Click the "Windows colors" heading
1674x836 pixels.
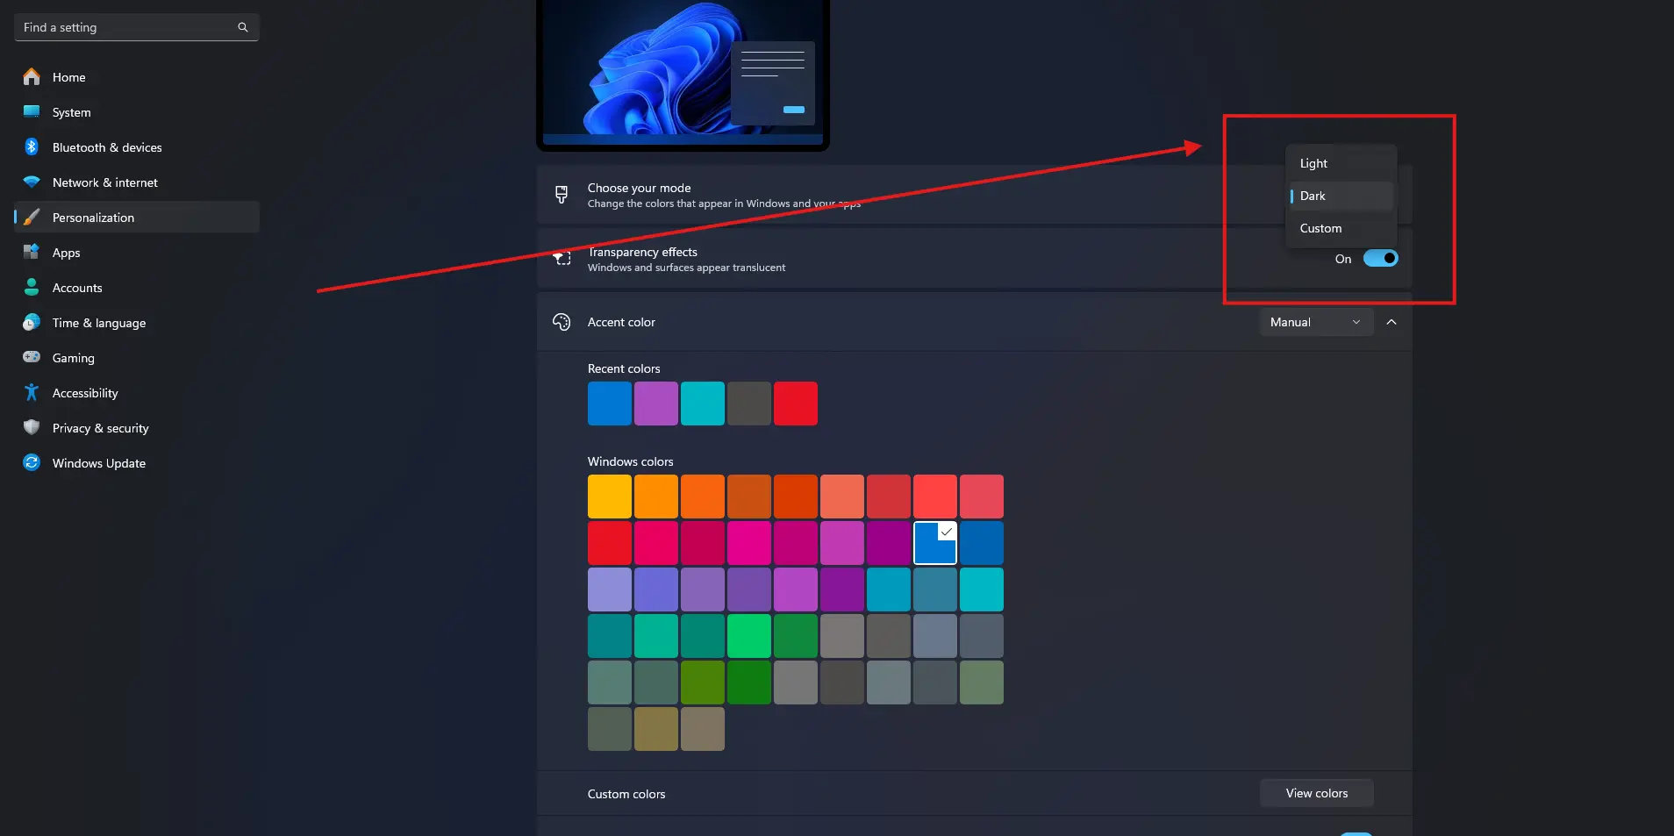click(631, 461)
